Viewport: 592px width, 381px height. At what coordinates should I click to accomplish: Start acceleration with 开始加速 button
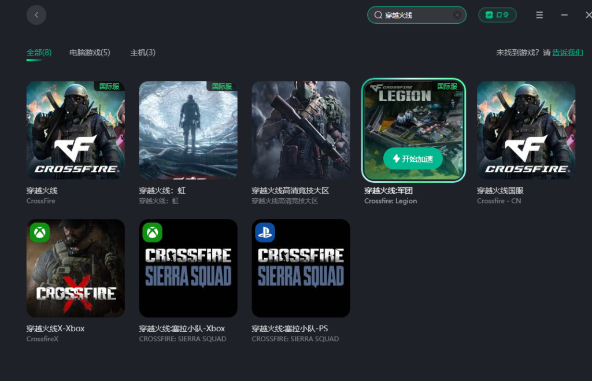pos(413,159)
